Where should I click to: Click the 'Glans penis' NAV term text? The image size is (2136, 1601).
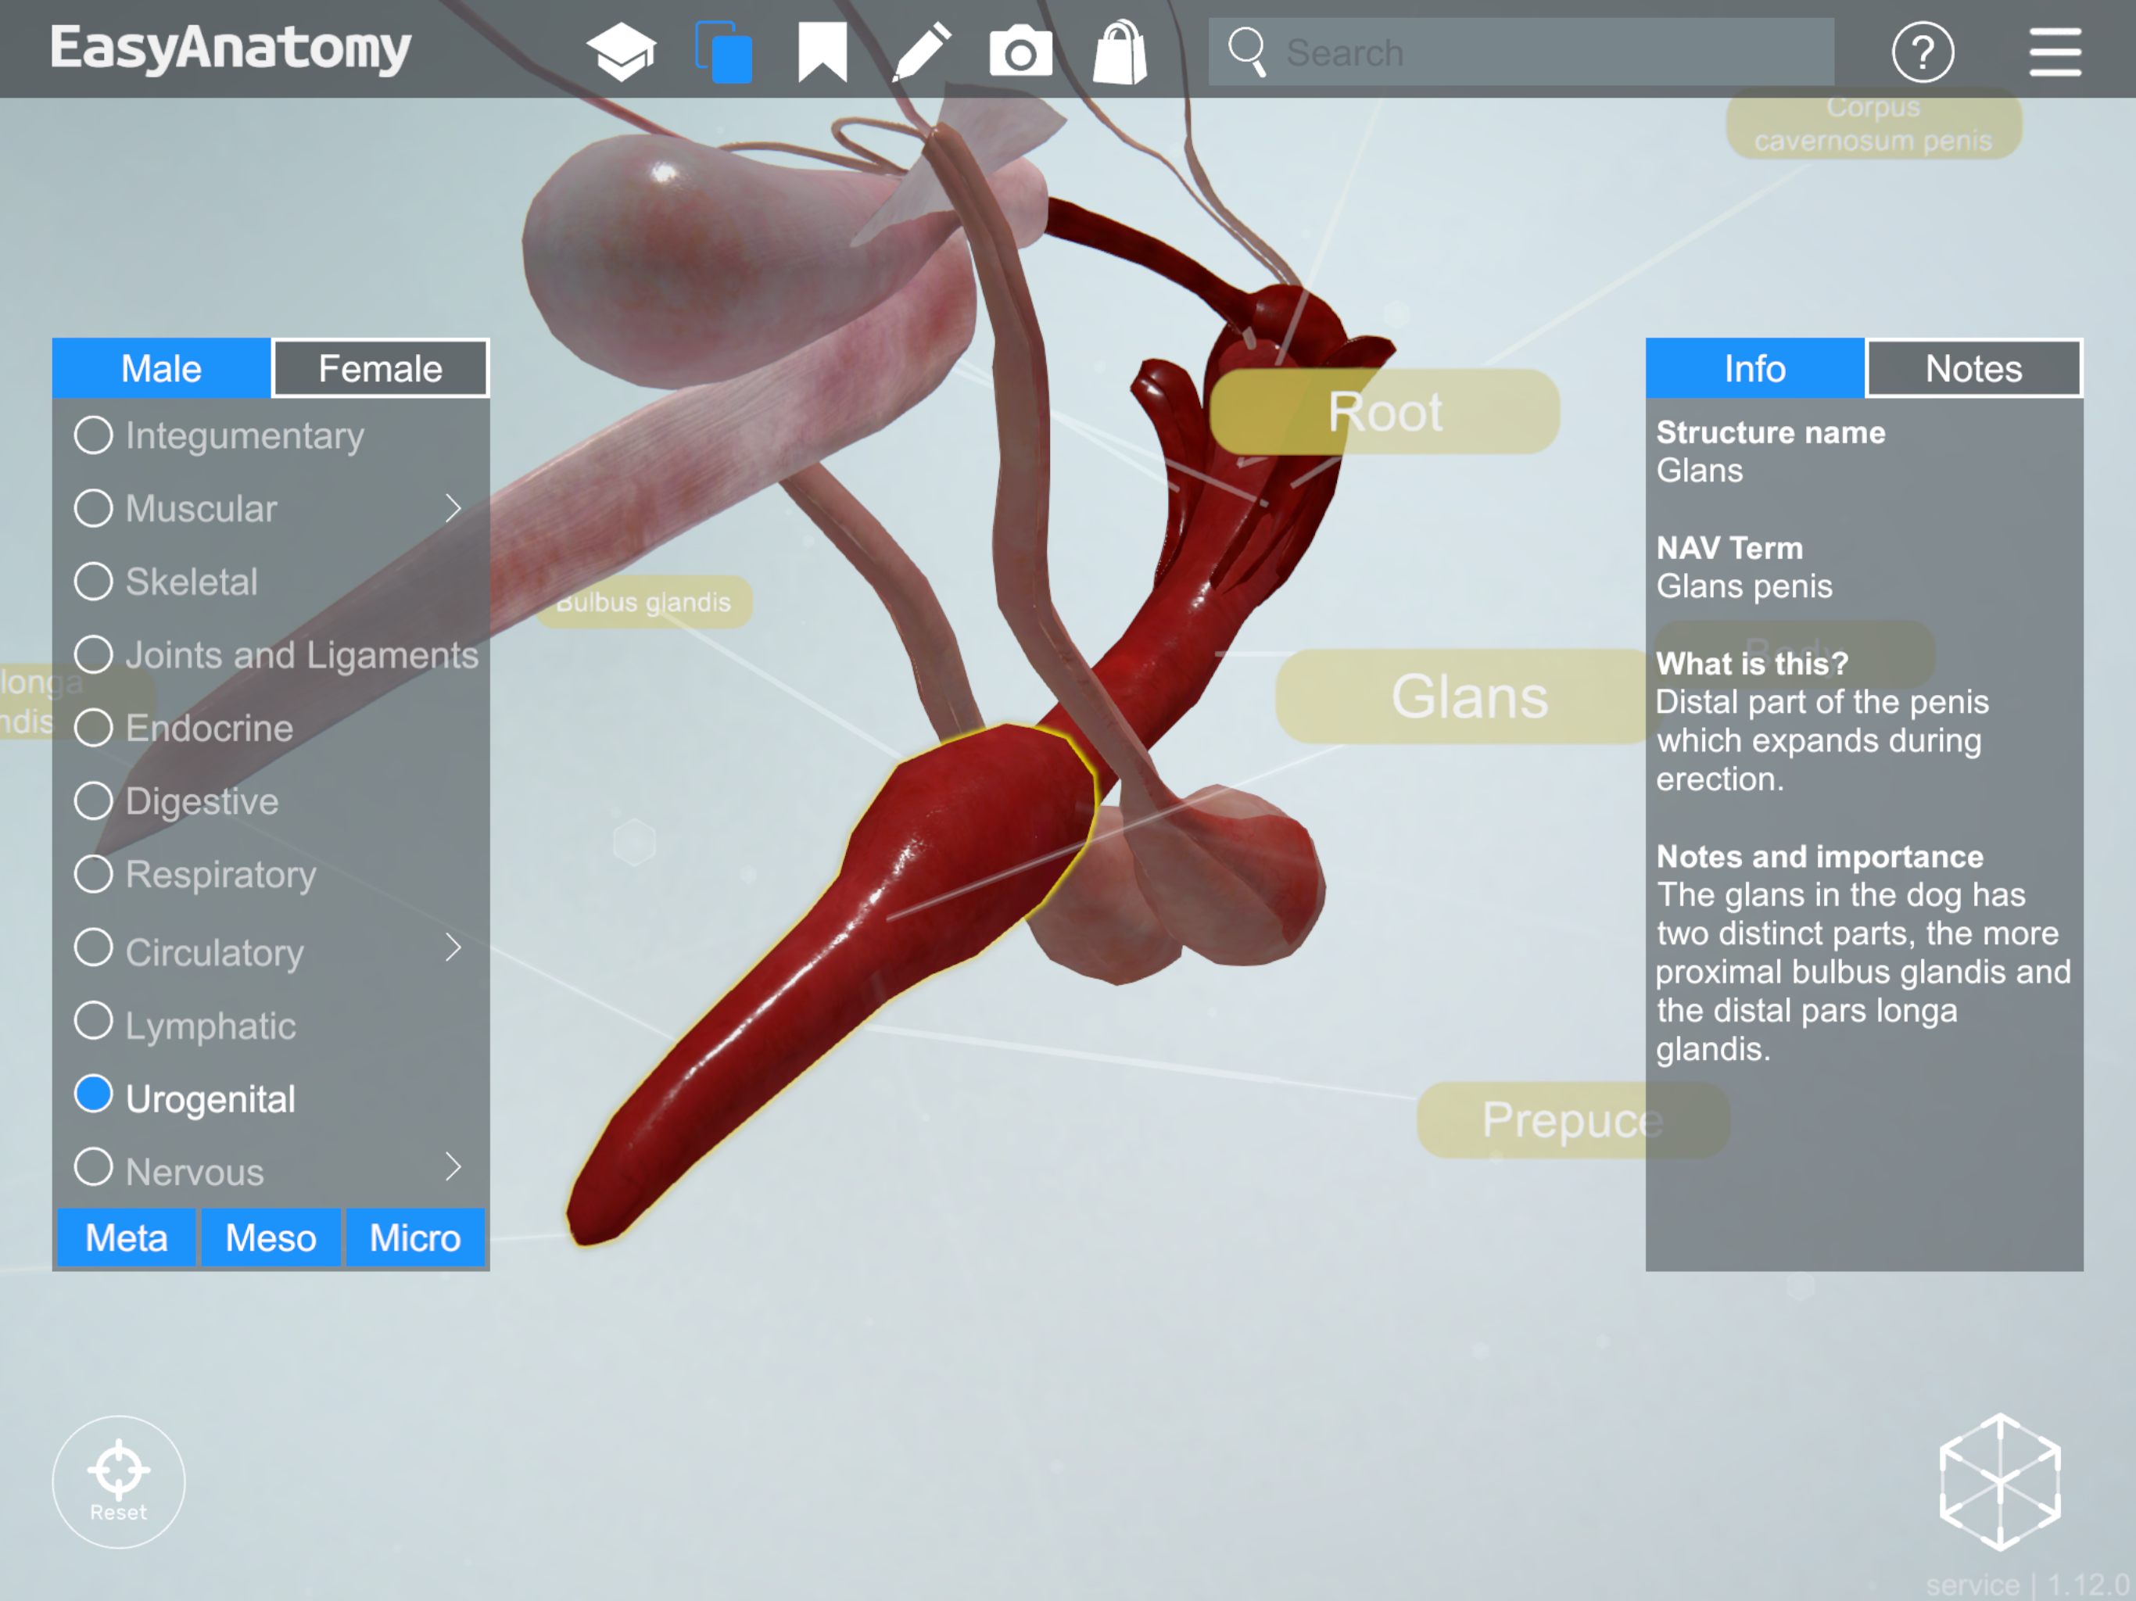pos(1744,586)
